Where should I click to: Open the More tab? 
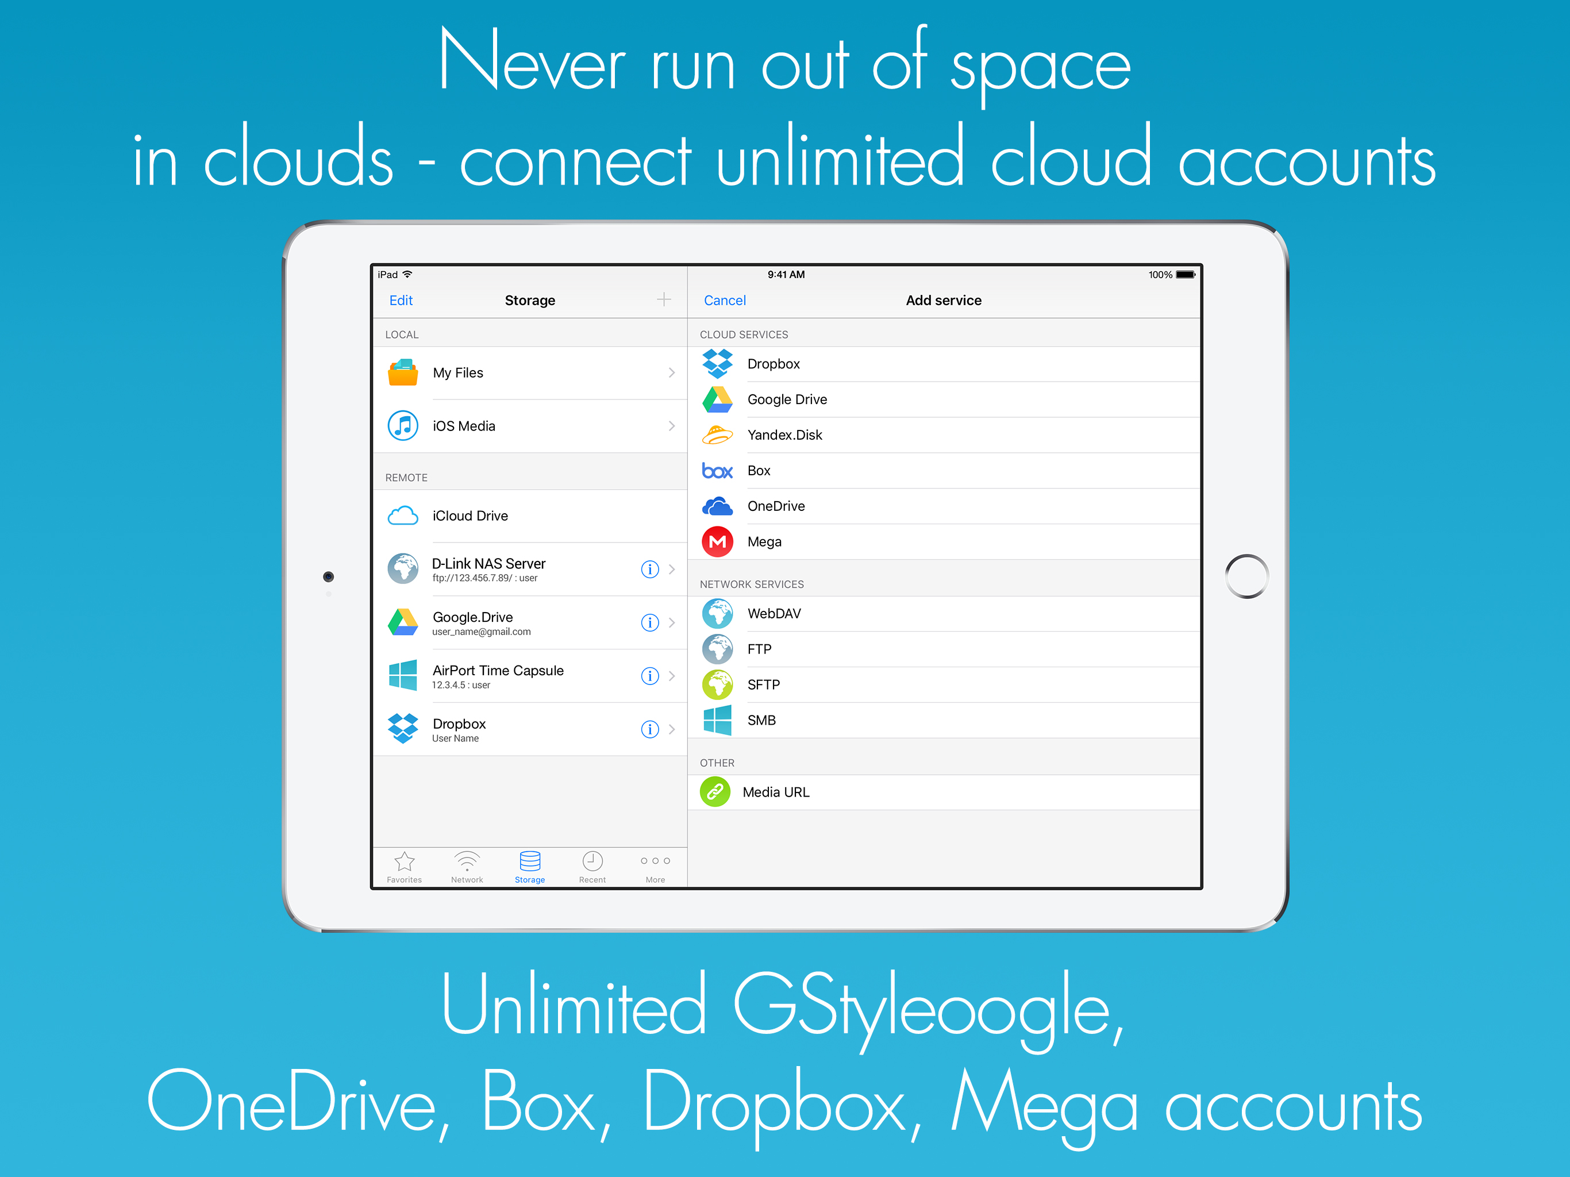click(x=655, y=867)
